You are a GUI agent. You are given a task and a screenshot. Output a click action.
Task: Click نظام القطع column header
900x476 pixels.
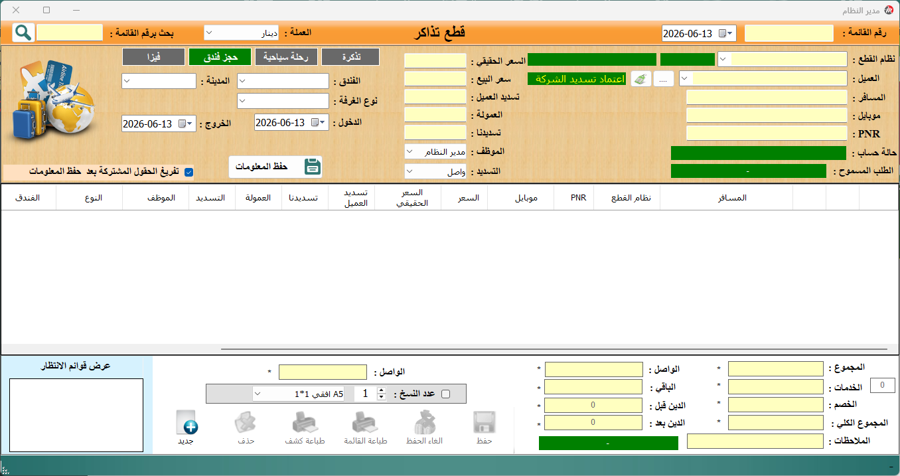627,198
